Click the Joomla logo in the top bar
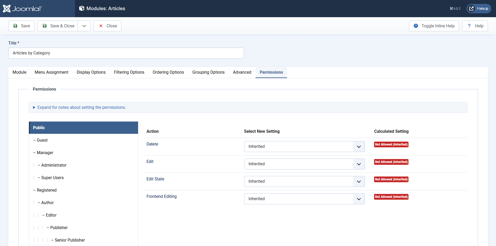This screenshot has width=496, height=246. pos(22,8)
